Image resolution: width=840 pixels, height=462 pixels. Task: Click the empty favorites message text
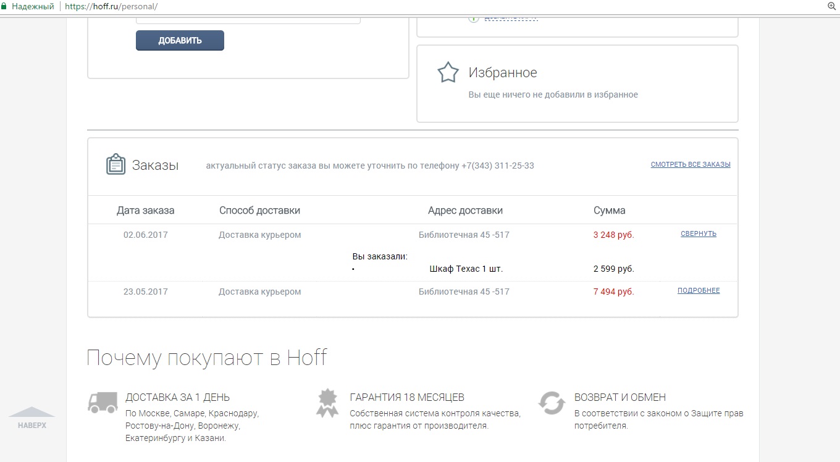[553, 94]
